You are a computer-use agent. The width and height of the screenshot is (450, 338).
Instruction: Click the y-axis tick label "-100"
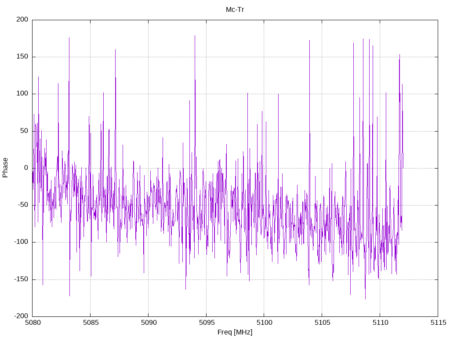point(21,242)
